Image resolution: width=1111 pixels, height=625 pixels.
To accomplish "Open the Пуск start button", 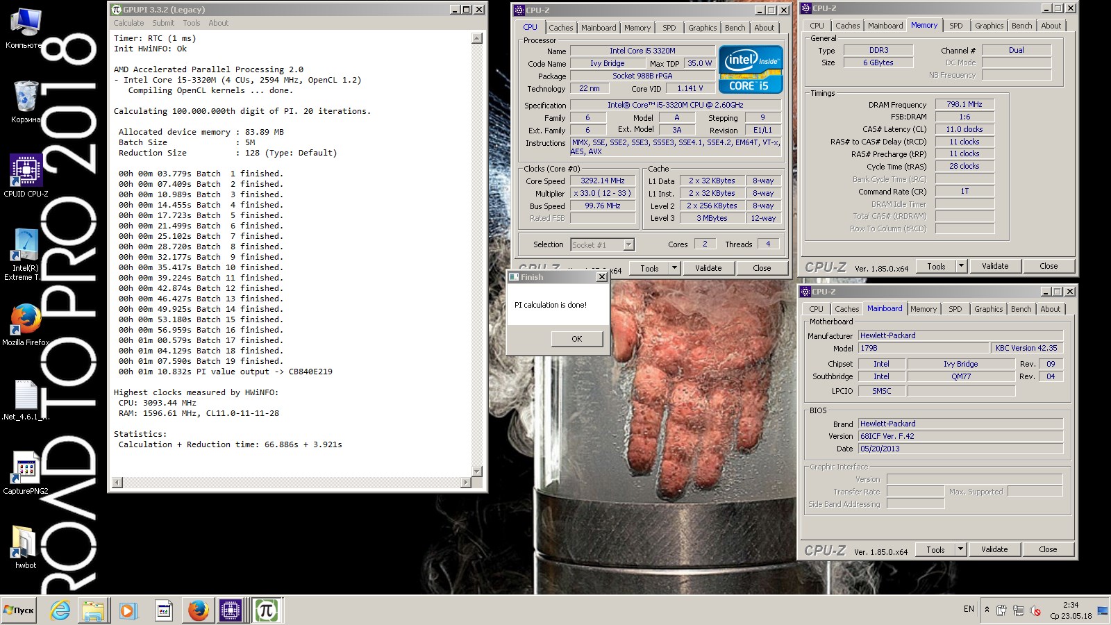I will (x=19, y=610).
